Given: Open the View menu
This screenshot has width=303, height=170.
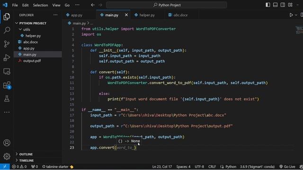Looking at the screenshot, I should pos(56,5).
